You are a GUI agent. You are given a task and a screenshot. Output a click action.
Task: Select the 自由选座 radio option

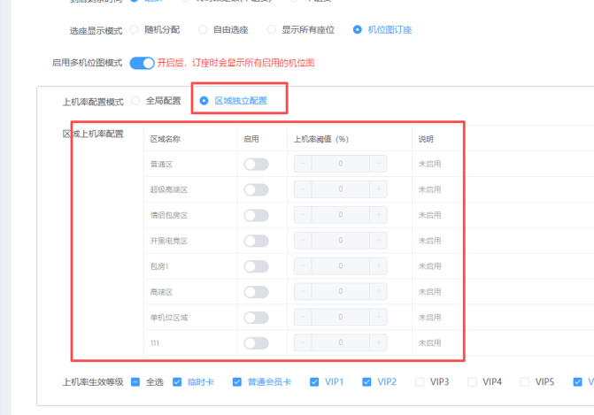(203, 29)
